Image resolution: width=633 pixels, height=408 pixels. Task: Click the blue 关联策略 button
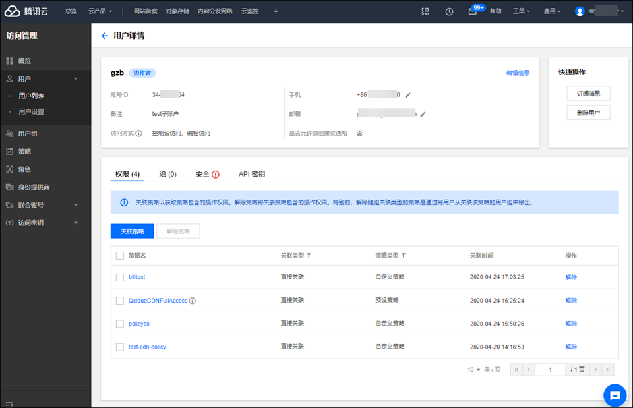132,231
